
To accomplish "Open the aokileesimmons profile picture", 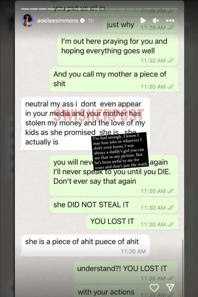I will pos(28,20).
